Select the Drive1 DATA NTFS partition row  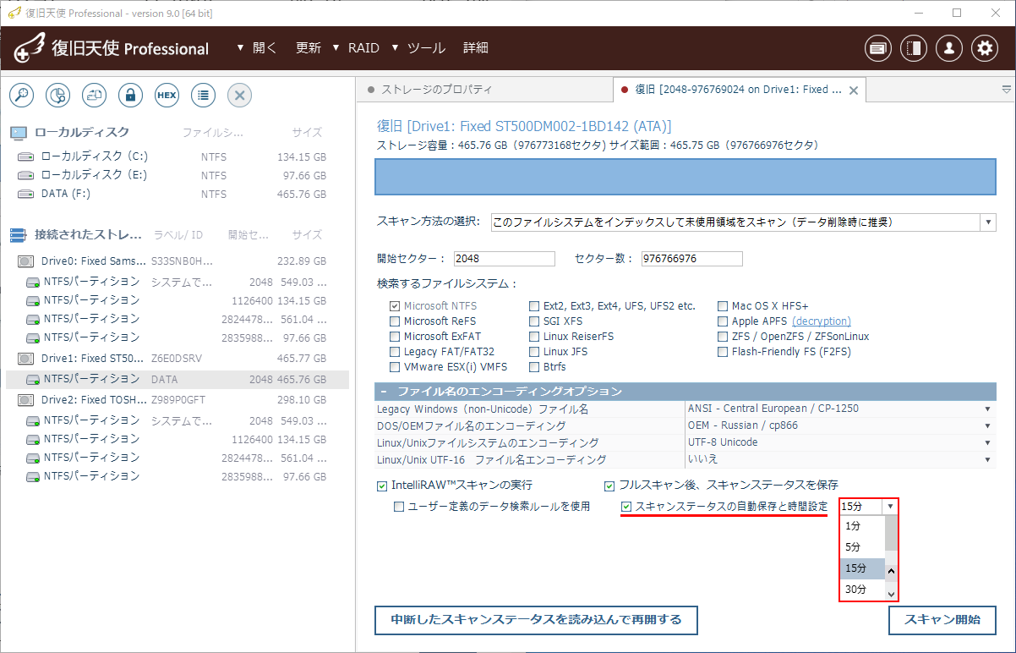pos(177,380)
